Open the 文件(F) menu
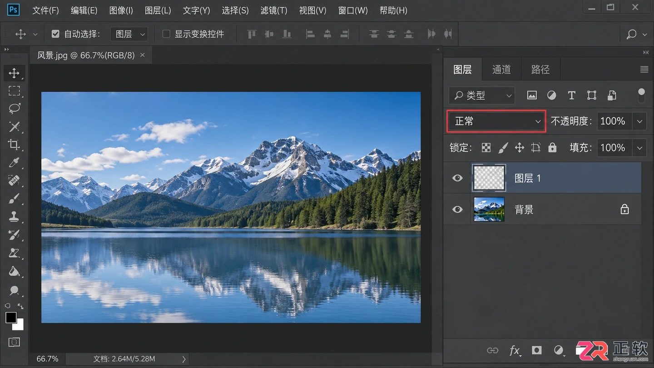The width and height of the screenshot is (654, 368). pyautogui.click(x=45, y=10)
